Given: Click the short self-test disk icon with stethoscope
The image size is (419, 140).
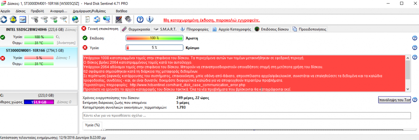Looking at the screenshot, I should pos(35,19).
